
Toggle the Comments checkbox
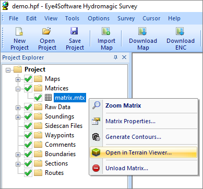28,145
